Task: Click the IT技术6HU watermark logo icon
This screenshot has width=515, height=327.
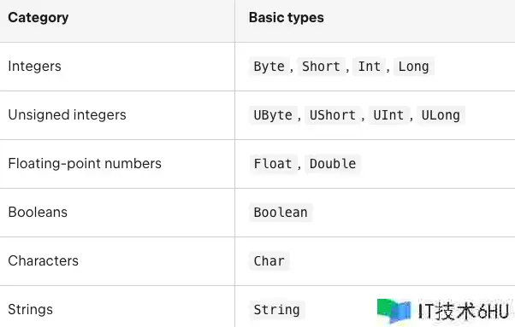Action: pos(394,310)
